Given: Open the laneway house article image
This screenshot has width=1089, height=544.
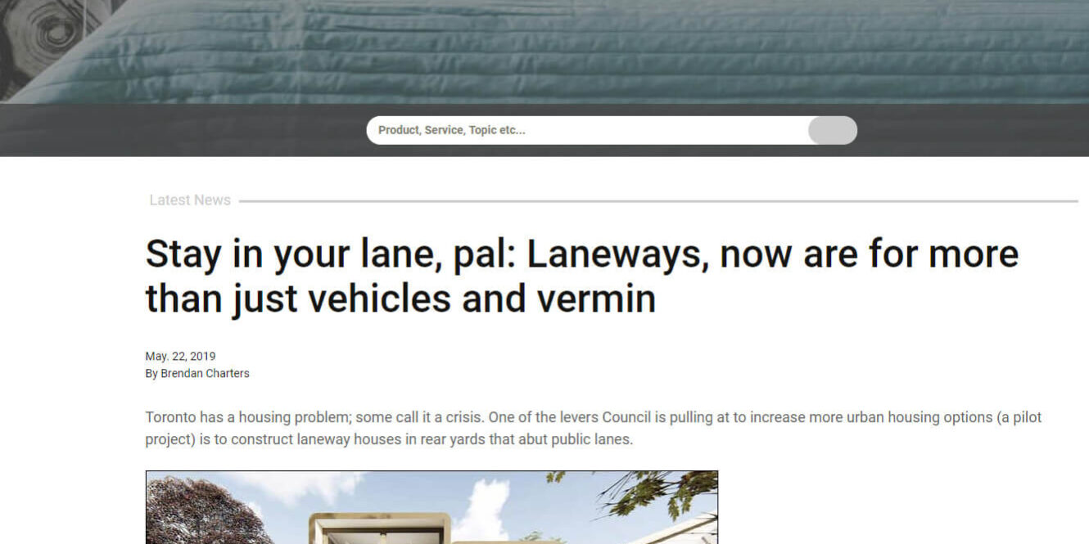Looking at the screenshot, I should coord(432,507).
